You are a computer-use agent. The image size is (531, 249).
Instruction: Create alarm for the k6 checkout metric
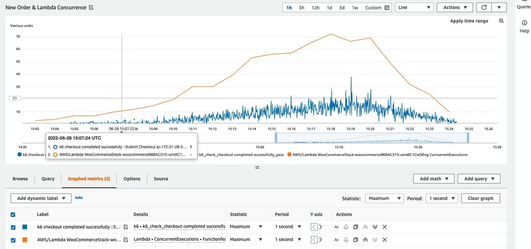tap(346, 227)
